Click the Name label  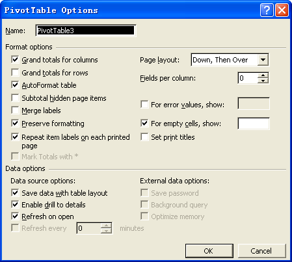pyautogui.click(x=16, y=31)
